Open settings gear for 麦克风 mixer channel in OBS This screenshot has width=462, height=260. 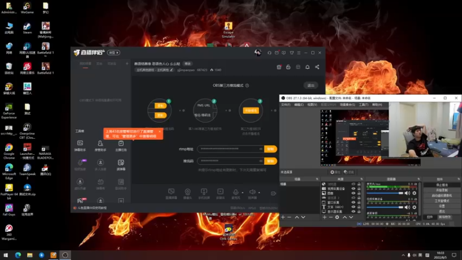tap(414, 193)
